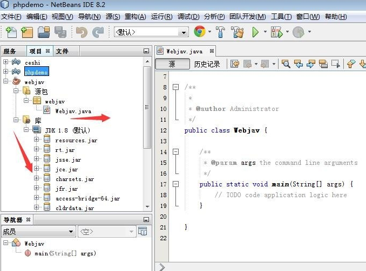
Task: Open the Chrome browser dropdown arrow
Action: tap(209, 31)
